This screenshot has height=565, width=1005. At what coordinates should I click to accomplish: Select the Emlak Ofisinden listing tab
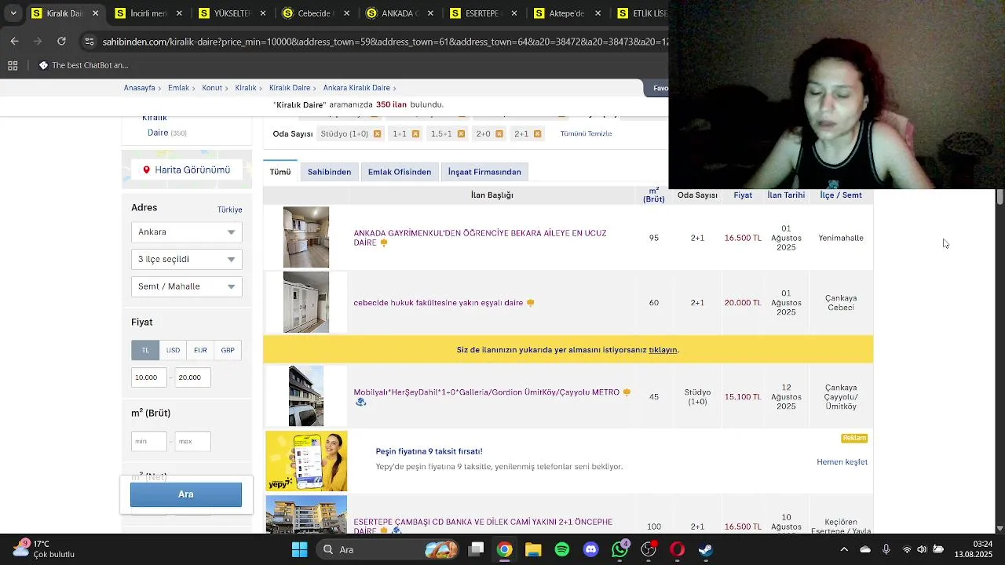coord(400,172)
